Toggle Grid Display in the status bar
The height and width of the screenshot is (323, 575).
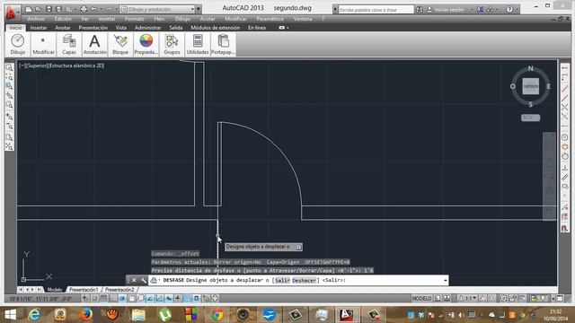104,299
